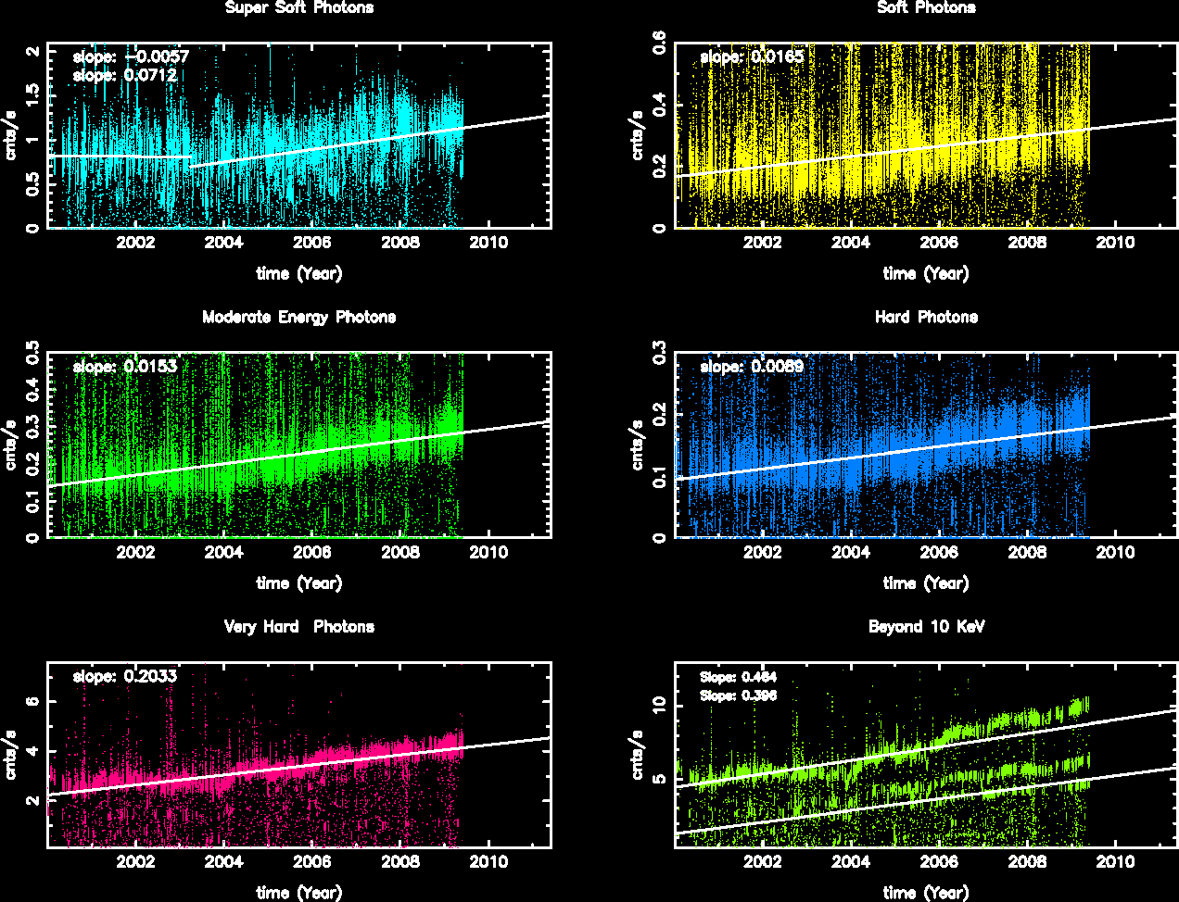This screenshot has width=1179, height=902.
Task: Click the Slope 0.396 label
Action: click(x=738, y=695)
